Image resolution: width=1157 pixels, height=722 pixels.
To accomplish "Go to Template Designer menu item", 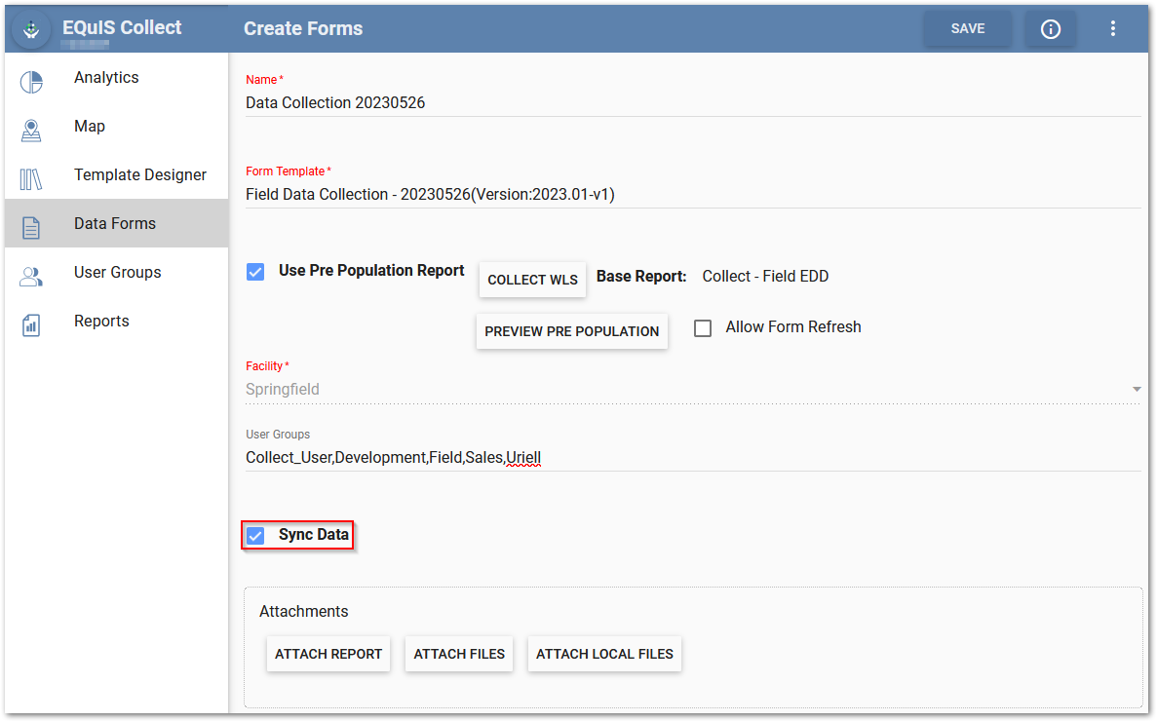I will (140, 175).
